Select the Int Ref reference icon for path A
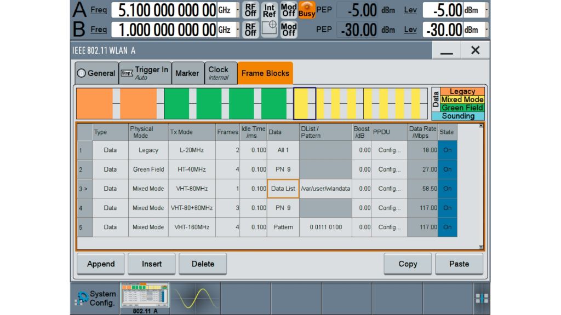The width and height of the screenshot is (561, 315). click(x=268, y=10)
